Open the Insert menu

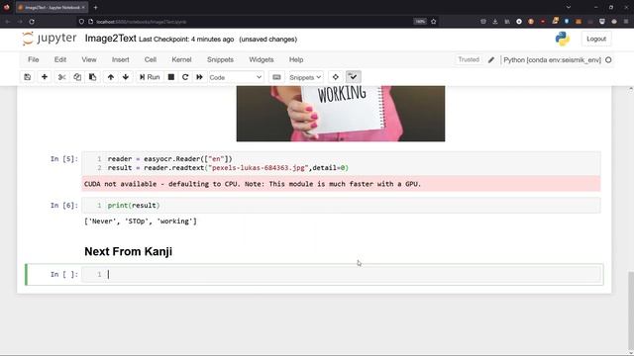[121, 59]
